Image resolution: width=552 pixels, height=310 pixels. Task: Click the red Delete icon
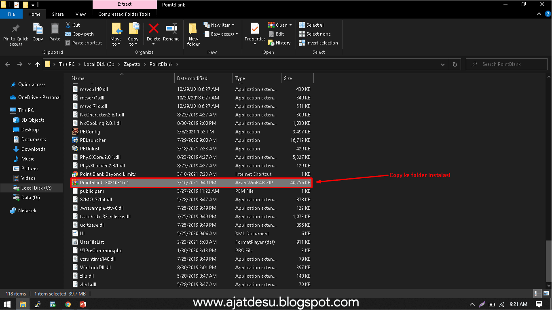(x=153, y=28)
